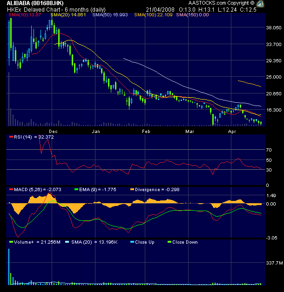The width and height of the screenshot is (284, 292).
Task: Click the ALIBABA (001688.HK) chart title
Action: (35, 3)
